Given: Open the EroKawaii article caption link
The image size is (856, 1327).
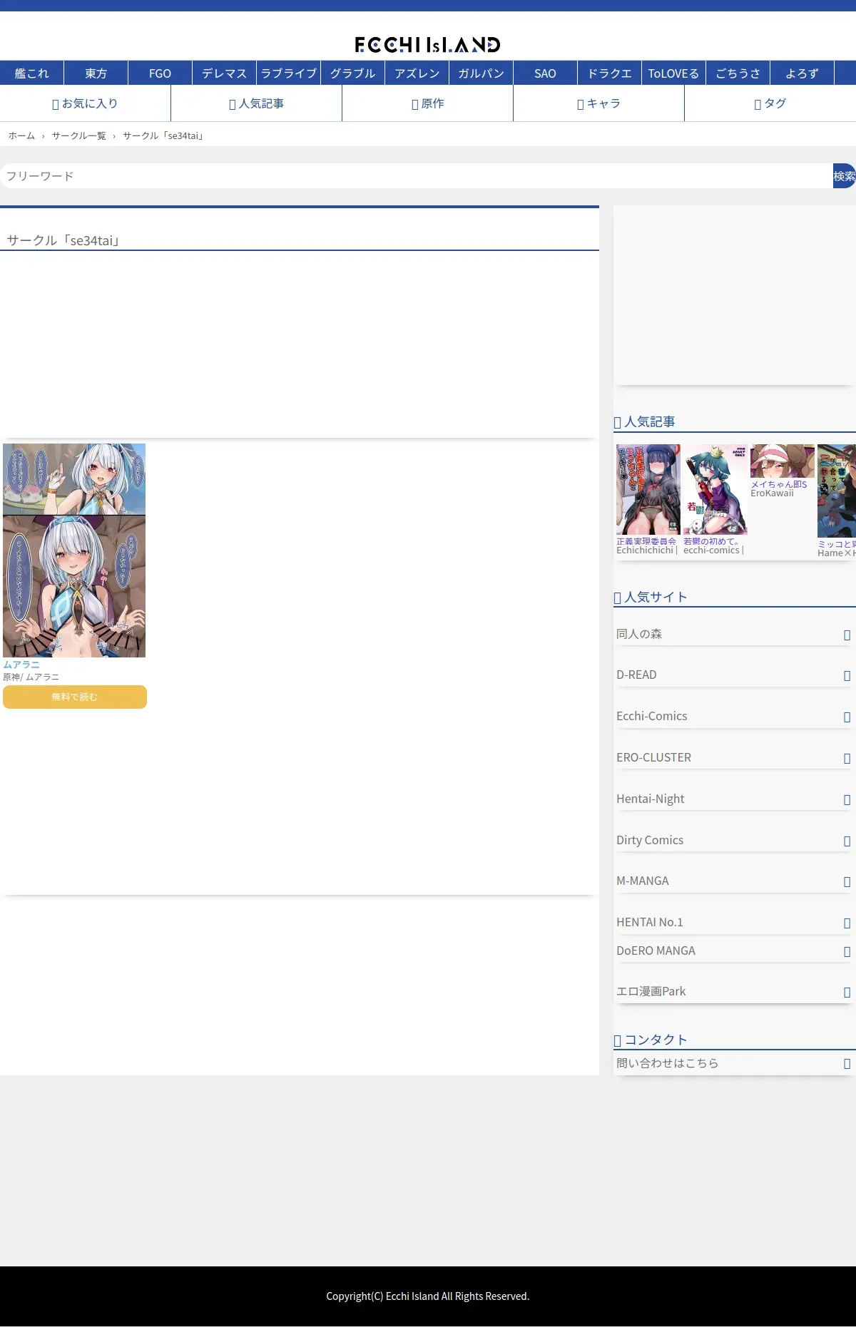Looking at the screenshot, I should [x=772, y=493].
